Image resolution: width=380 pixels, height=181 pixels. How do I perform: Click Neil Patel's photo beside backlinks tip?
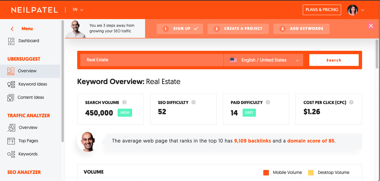pos(88,141)
